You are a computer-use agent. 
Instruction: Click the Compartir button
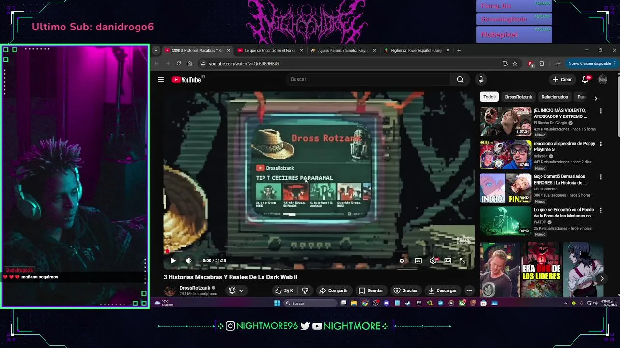tap(333, 290)
